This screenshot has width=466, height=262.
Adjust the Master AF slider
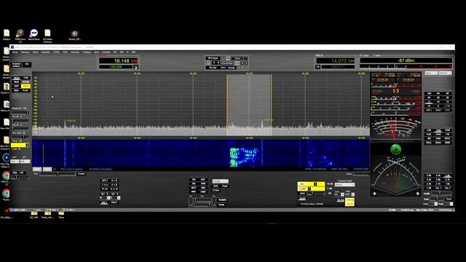20,113
